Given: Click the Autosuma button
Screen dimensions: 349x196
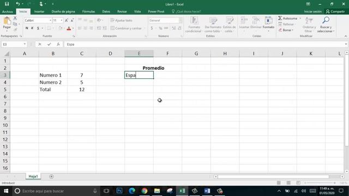Looking at the screenshot, I should coord(288,18).
